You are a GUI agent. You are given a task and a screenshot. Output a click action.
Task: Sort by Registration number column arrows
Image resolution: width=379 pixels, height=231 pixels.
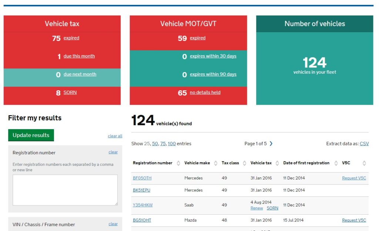click(x=178, y=163)
